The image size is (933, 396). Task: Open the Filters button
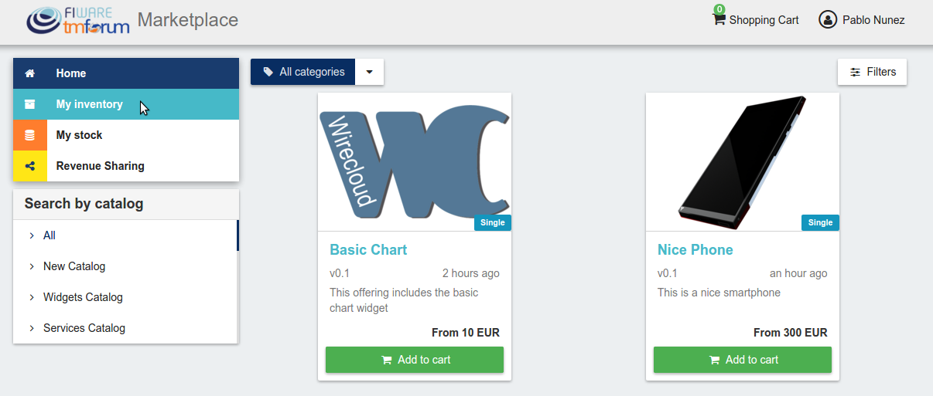pyautogui.click(x=872, y=72)
